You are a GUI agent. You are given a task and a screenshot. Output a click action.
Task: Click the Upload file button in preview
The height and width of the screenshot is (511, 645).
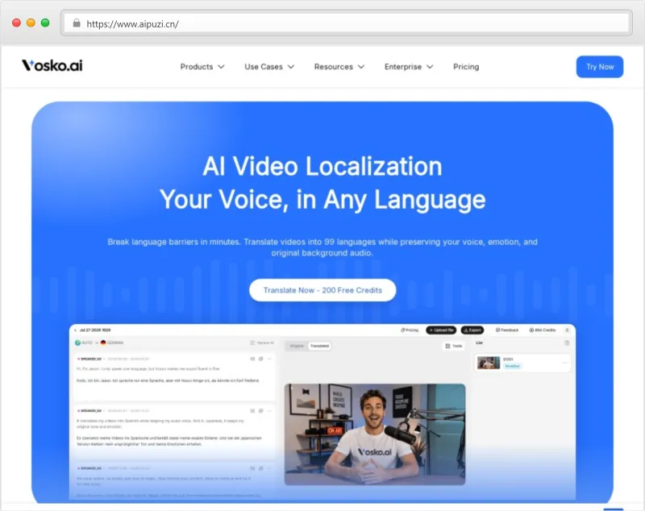pyautogui.click(x=441, y=330)
